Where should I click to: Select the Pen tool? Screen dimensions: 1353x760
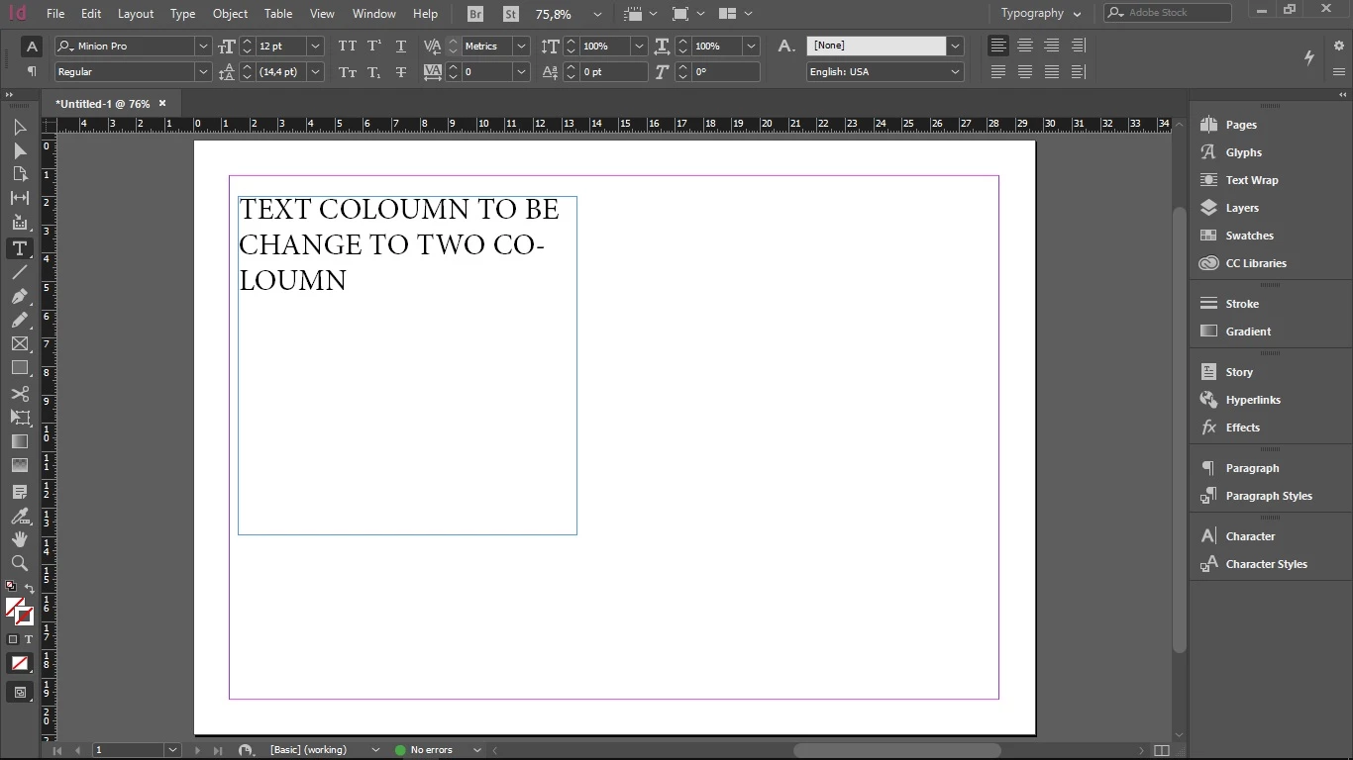(20, 296)
